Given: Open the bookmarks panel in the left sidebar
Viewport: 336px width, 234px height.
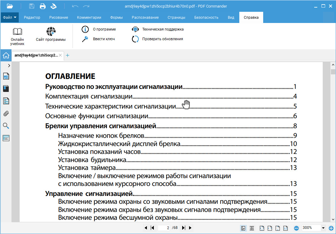Looking at the screenshot, I should pyautogui.click(x=6, y=89).
